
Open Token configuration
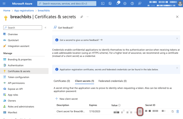click(x=18, y=77)
